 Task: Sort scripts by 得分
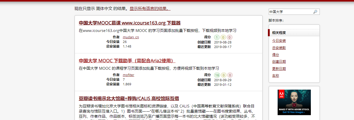[276, 55]
